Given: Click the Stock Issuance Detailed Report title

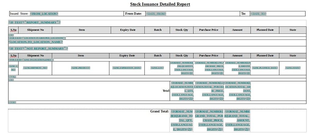Looking at the screenshot, I should point(160,4).
